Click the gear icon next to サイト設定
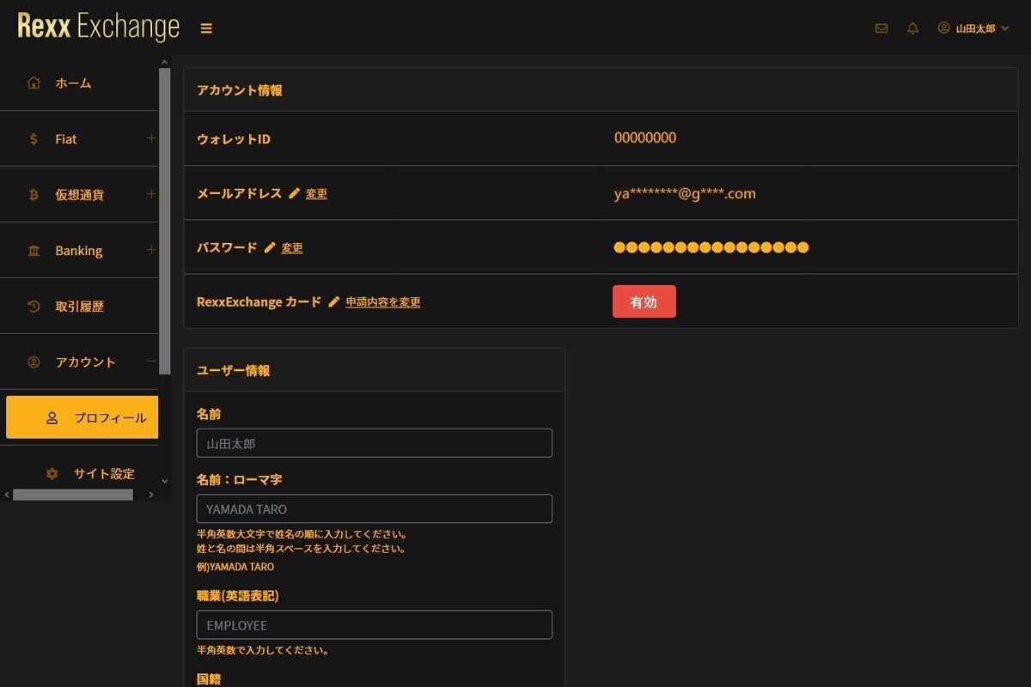This screenshot has height=687, width=1031. click(52, 473)
